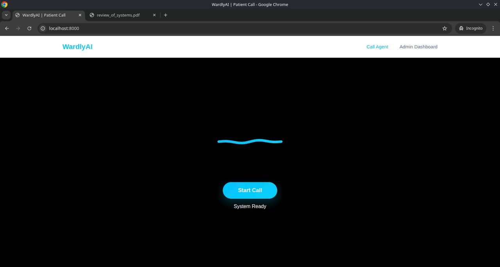
Task: Bookmark this page with the star icon
Action: 445,28
